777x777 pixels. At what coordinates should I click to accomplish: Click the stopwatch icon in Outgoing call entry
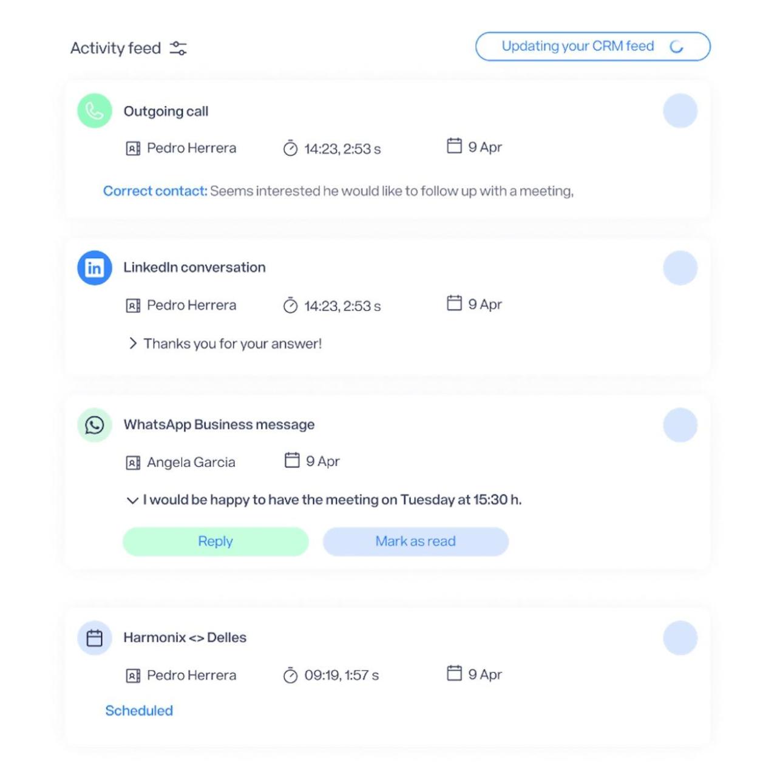tap(290, 149)
